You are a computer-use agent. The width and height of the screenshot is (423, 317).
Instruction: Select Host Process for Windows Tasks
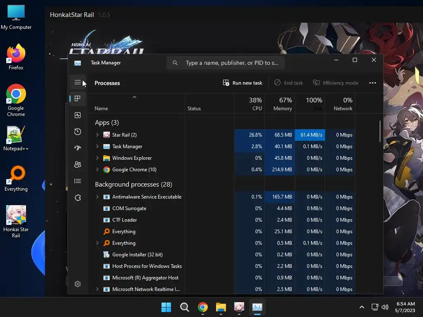[x=222, y=266]
